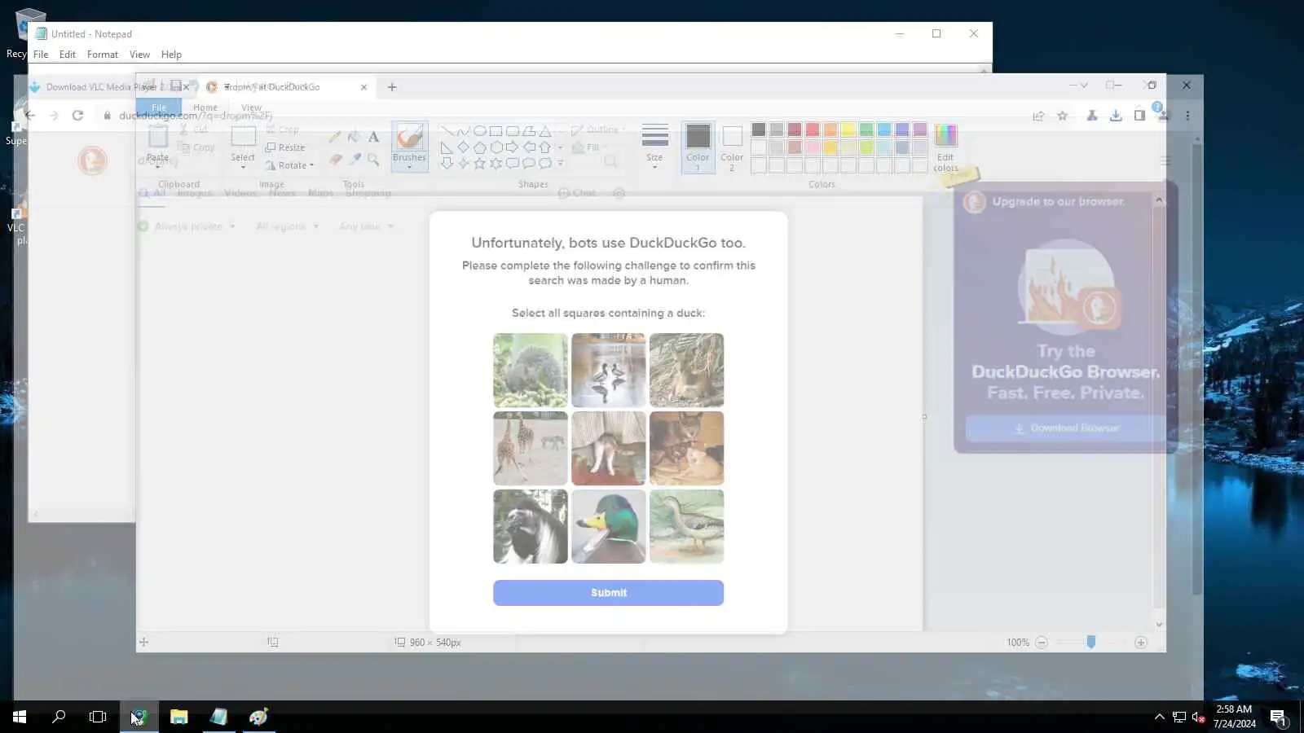Open Notepad's Format menu
Viewport: 1304px width, 733px height.
(103, 55)
